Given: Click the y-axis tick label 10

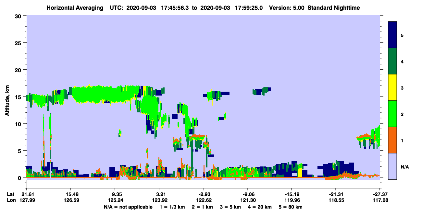Looking at the screenshot, I should pyautogui.click(x=19, y=124).
